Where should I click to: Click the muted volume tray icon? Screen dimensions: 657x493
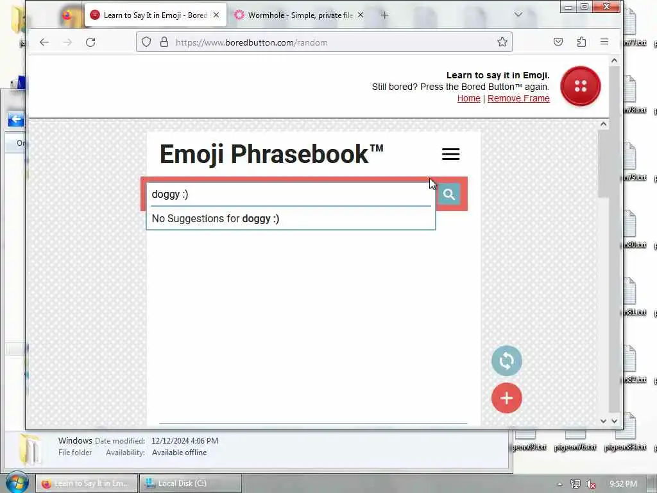click(591, 484)
